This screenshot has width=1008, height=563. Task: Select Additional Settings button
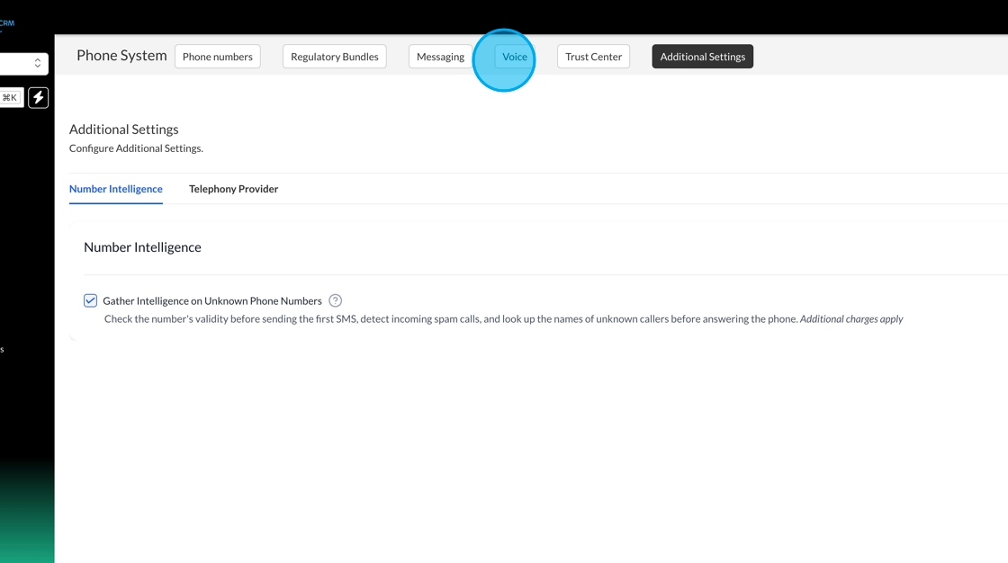(703, 57)
